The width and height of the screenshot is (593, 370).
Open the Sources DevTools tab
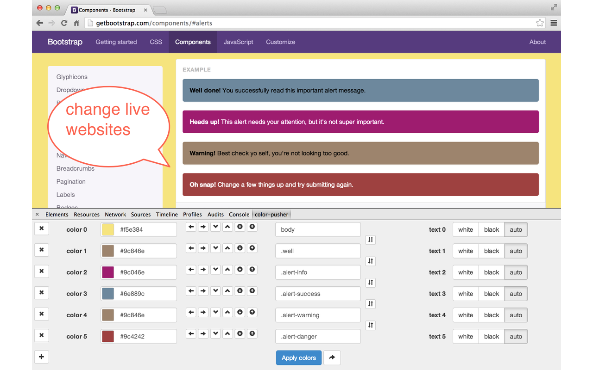(141, 215)
